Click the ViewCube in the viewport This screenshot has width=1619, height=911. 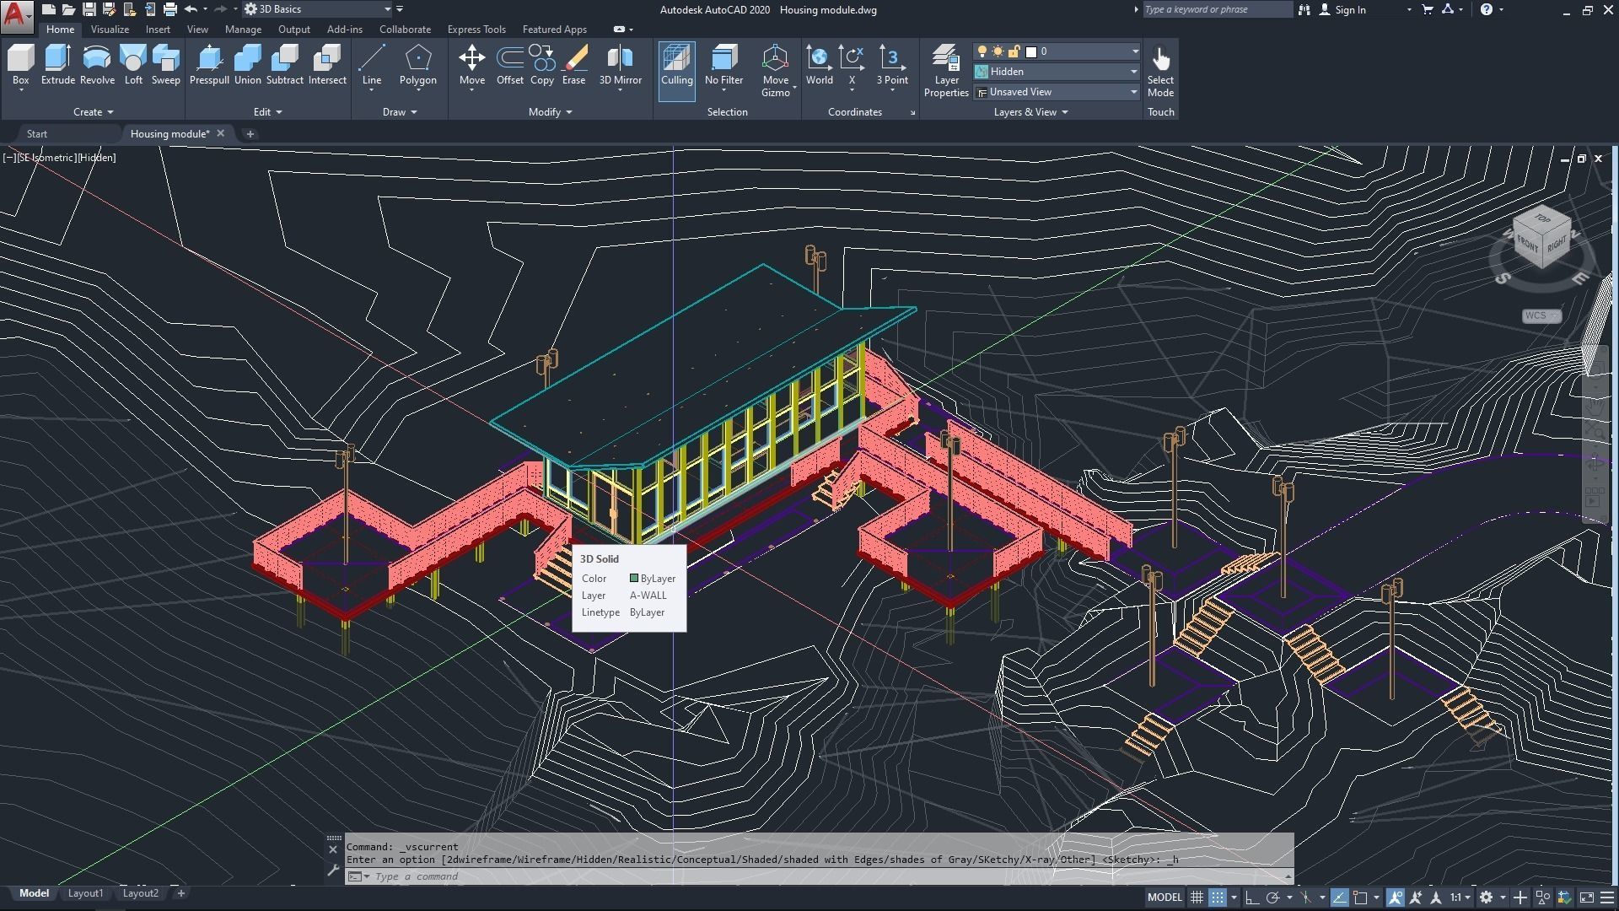(1541, 239)
